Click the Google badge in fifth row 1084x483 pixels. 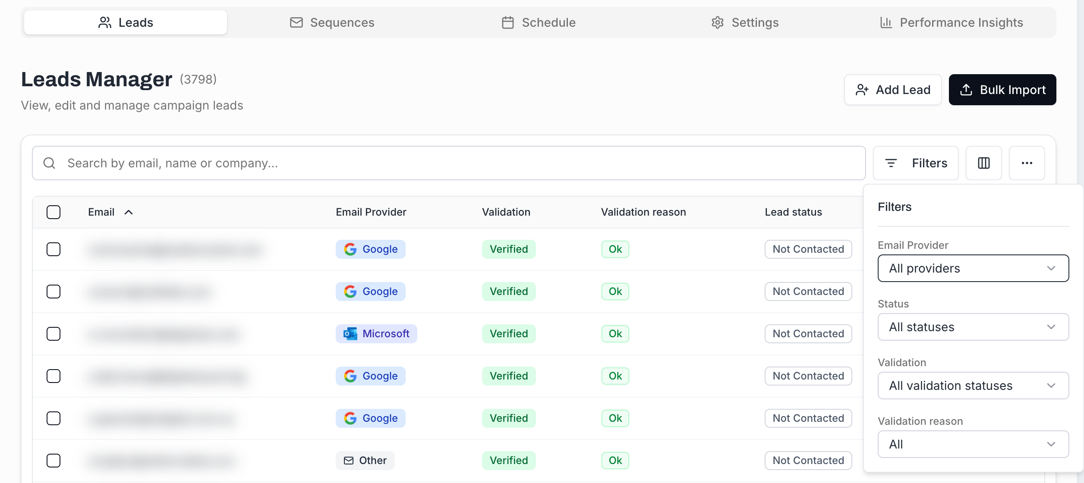(x=371, y=418)
